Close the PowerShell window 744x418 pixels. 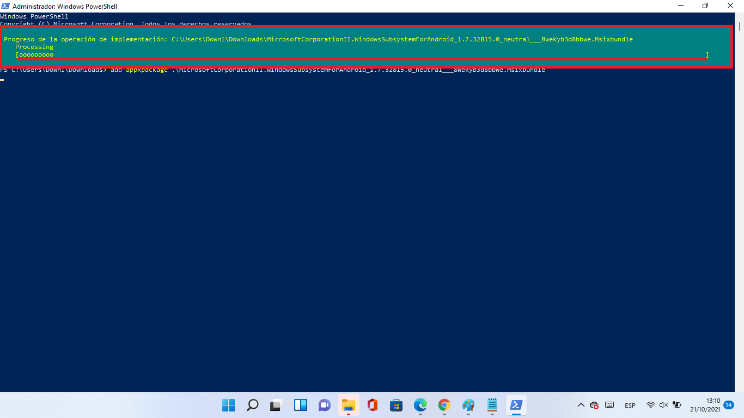click(730, 6)
